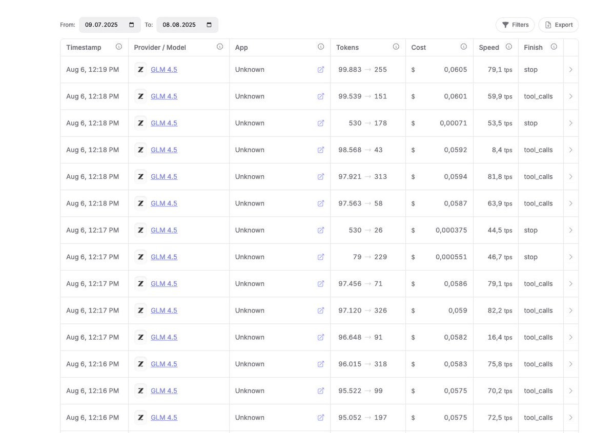Click the From date field showing 09.07.2025
This screenshot has width=615, height=433.
110,25
